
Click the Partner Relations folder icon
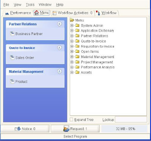tap(77, 36)
